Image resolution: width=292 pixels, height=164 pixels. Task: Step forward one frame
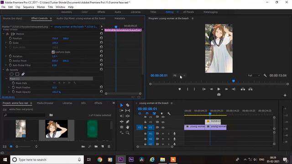point(226,89)
